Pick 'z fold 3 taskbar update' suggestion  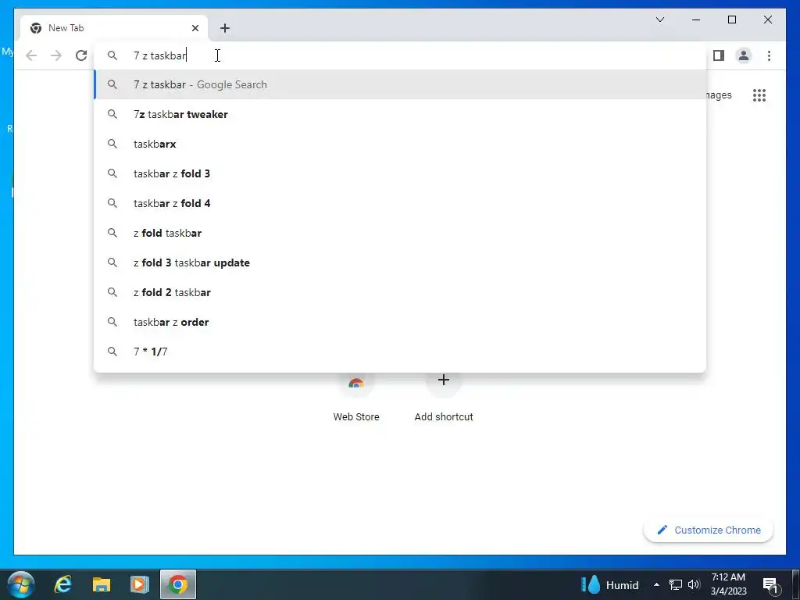point(400,262)
